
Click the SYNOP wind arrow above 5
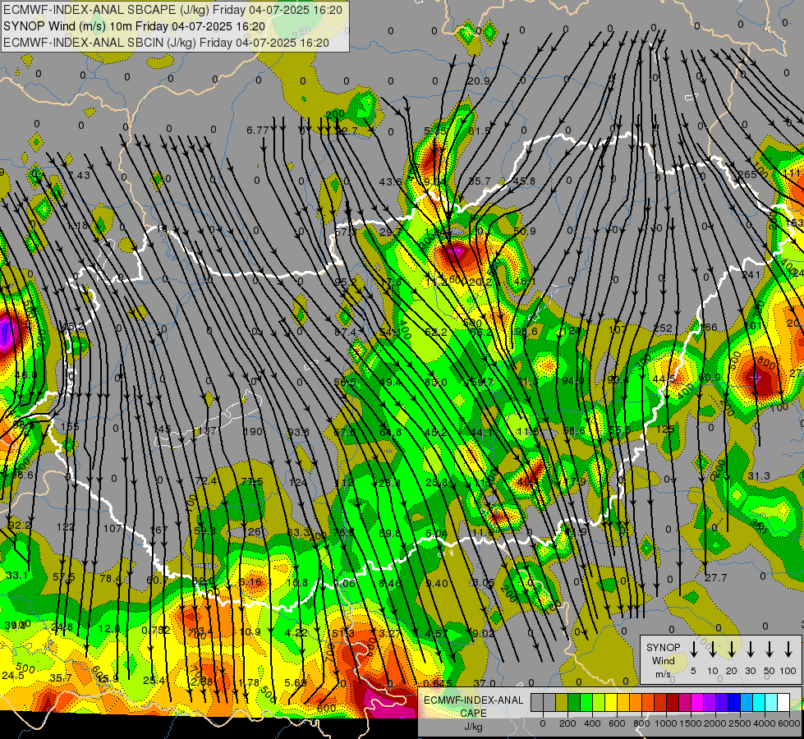click(693, 649)
